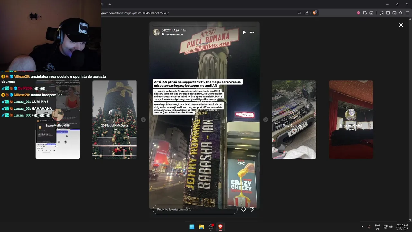Open the media control music-note icon

point(381,13)
